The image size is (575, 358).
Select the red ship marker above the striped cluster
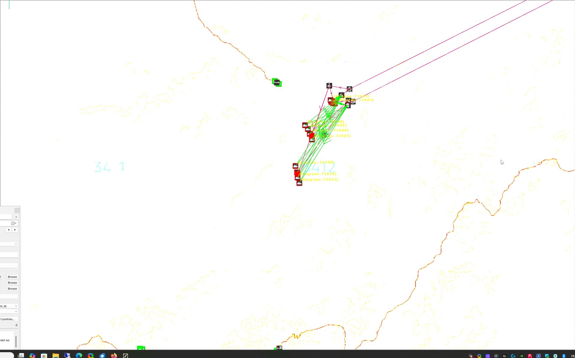[x=330, y=100]
